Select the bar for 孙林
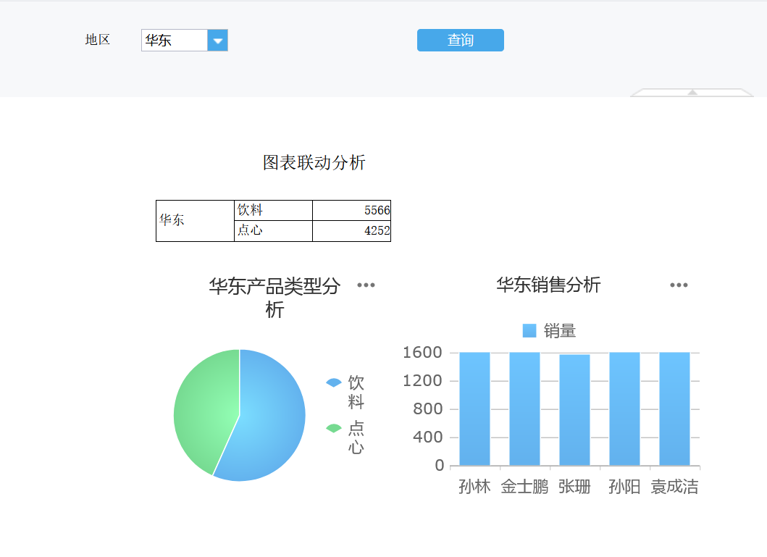The image size is (767, 557). 474,409
